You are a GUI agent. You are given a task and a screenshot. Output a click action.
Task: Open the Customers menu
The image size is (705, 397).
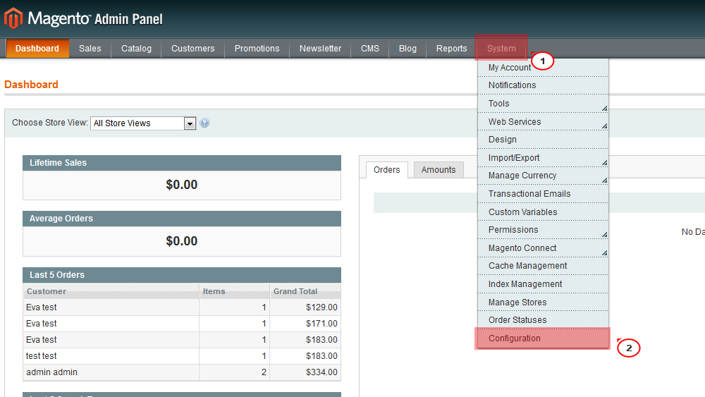tap(193, 48)
